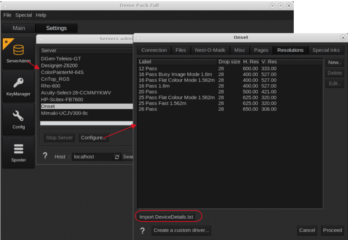Switch to the Main tab
The height and width of the screenshot is (240, 348).
point(19,28)
